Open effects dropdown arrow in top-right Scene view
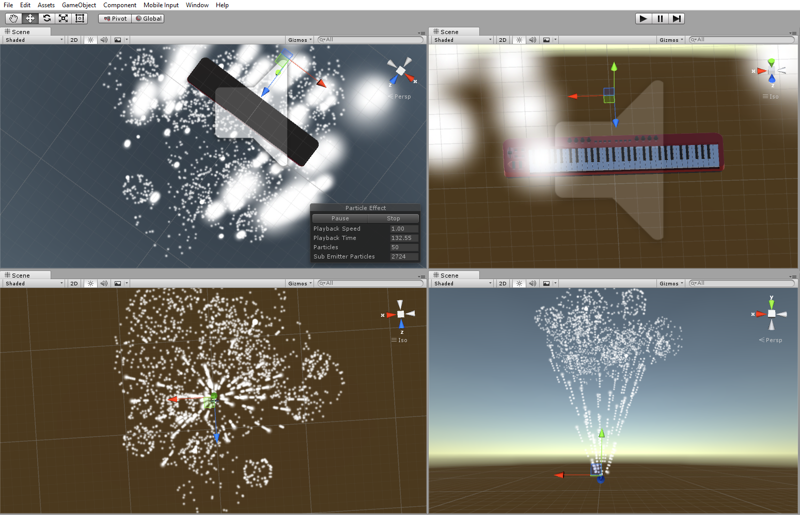 point(556,40)
